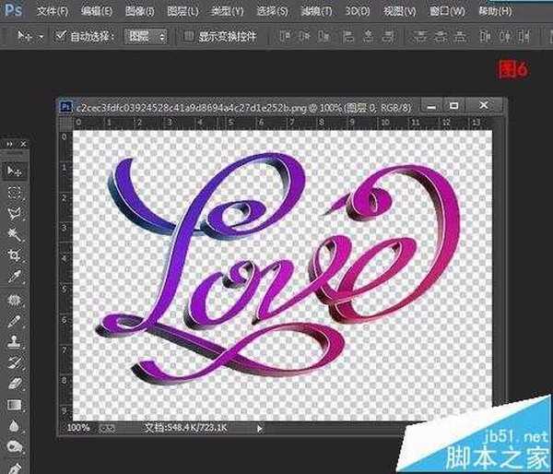Screen dimensions: 553x474
Task: Open the 文件(F) menu
Action: (52, 12)
